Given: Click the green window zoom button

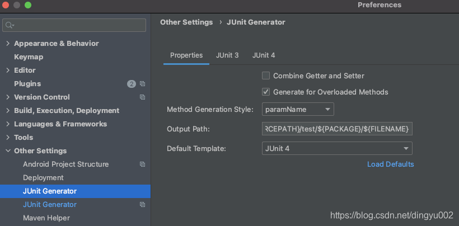Looking at the screenshot, I should [x=28, y=5].
